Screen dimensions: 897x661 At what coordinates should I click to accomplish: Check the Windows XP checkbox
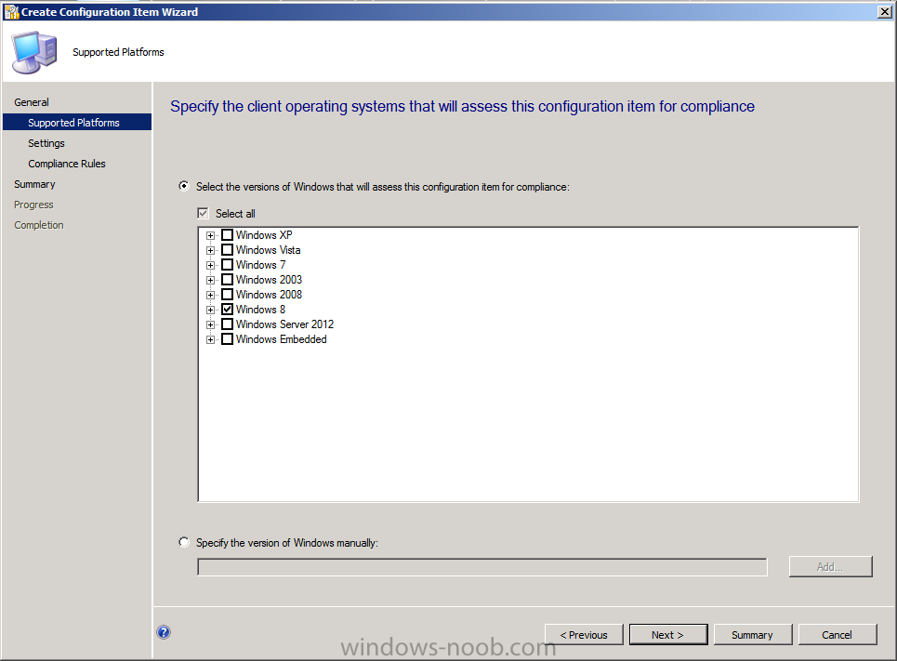click(227, 234)
